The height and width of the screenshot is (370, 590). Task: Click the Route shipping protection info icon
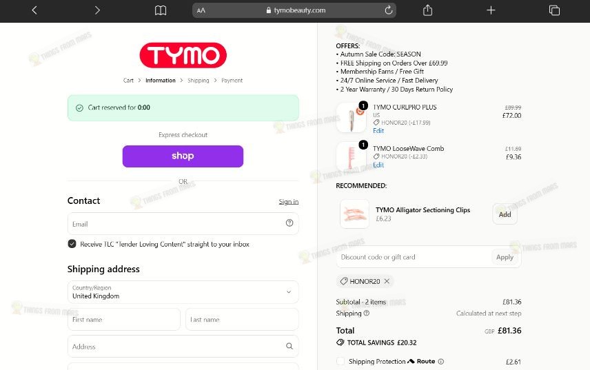click(x=441, y=361)
